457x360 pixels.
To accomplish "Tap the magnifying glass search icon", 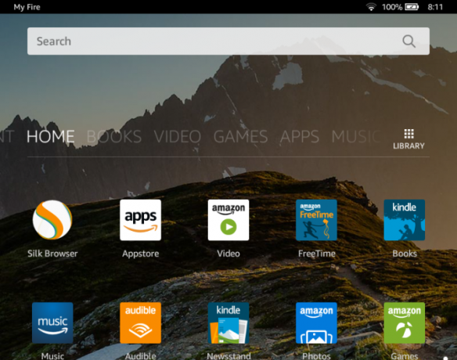I will (409, 41).
